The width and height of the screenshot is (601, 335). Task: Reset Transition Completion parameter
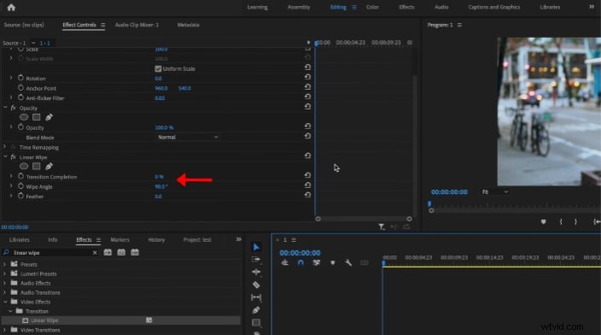coord(307,175)
